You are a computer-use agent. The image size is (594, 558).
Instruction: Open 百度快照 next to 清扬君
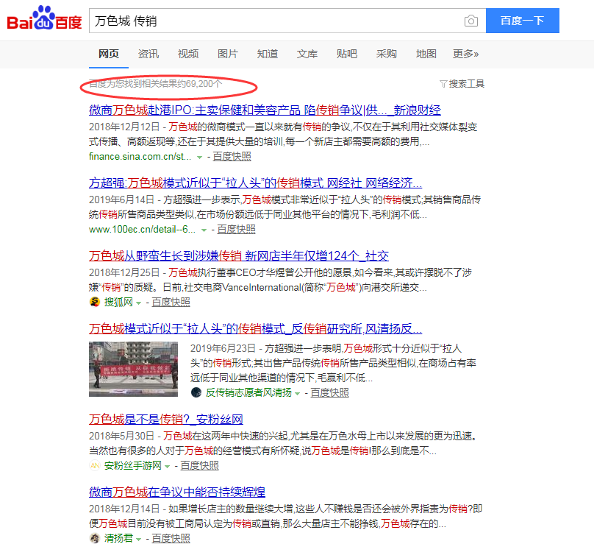tap(171, 538)
